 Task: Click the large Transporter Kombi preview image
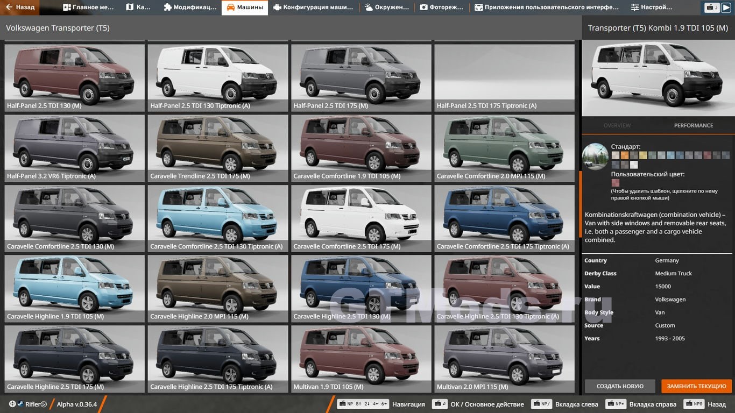pos(658,77)
